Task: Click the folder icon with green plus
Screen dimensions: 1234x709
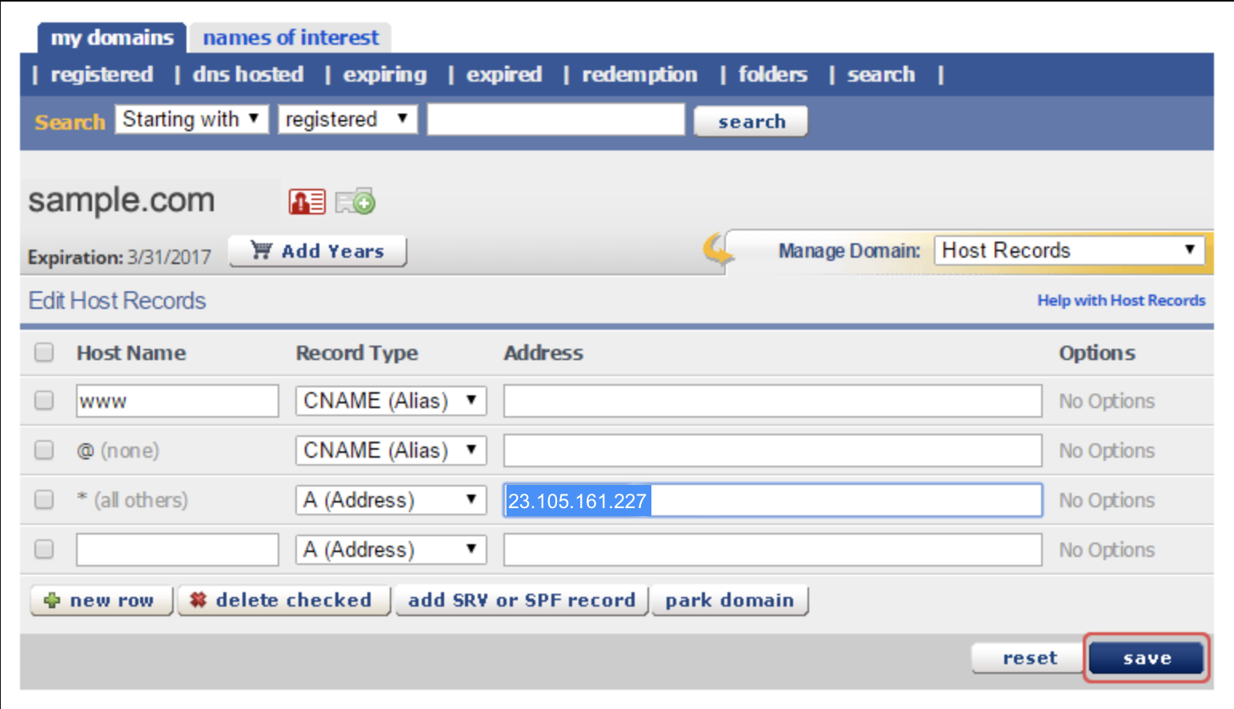Action: click(355, 202)
